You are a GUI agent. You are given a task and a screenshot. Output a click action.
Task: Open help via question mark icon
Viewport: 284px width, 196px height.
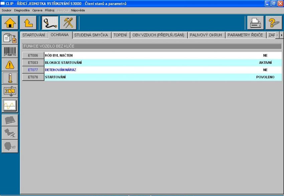(274, 23)
